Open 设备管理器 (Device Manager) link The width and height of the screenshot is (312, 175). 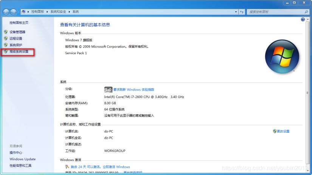17,32
